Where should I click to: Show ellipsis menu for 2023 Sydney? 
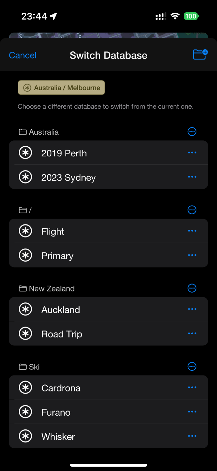(192, 177)
